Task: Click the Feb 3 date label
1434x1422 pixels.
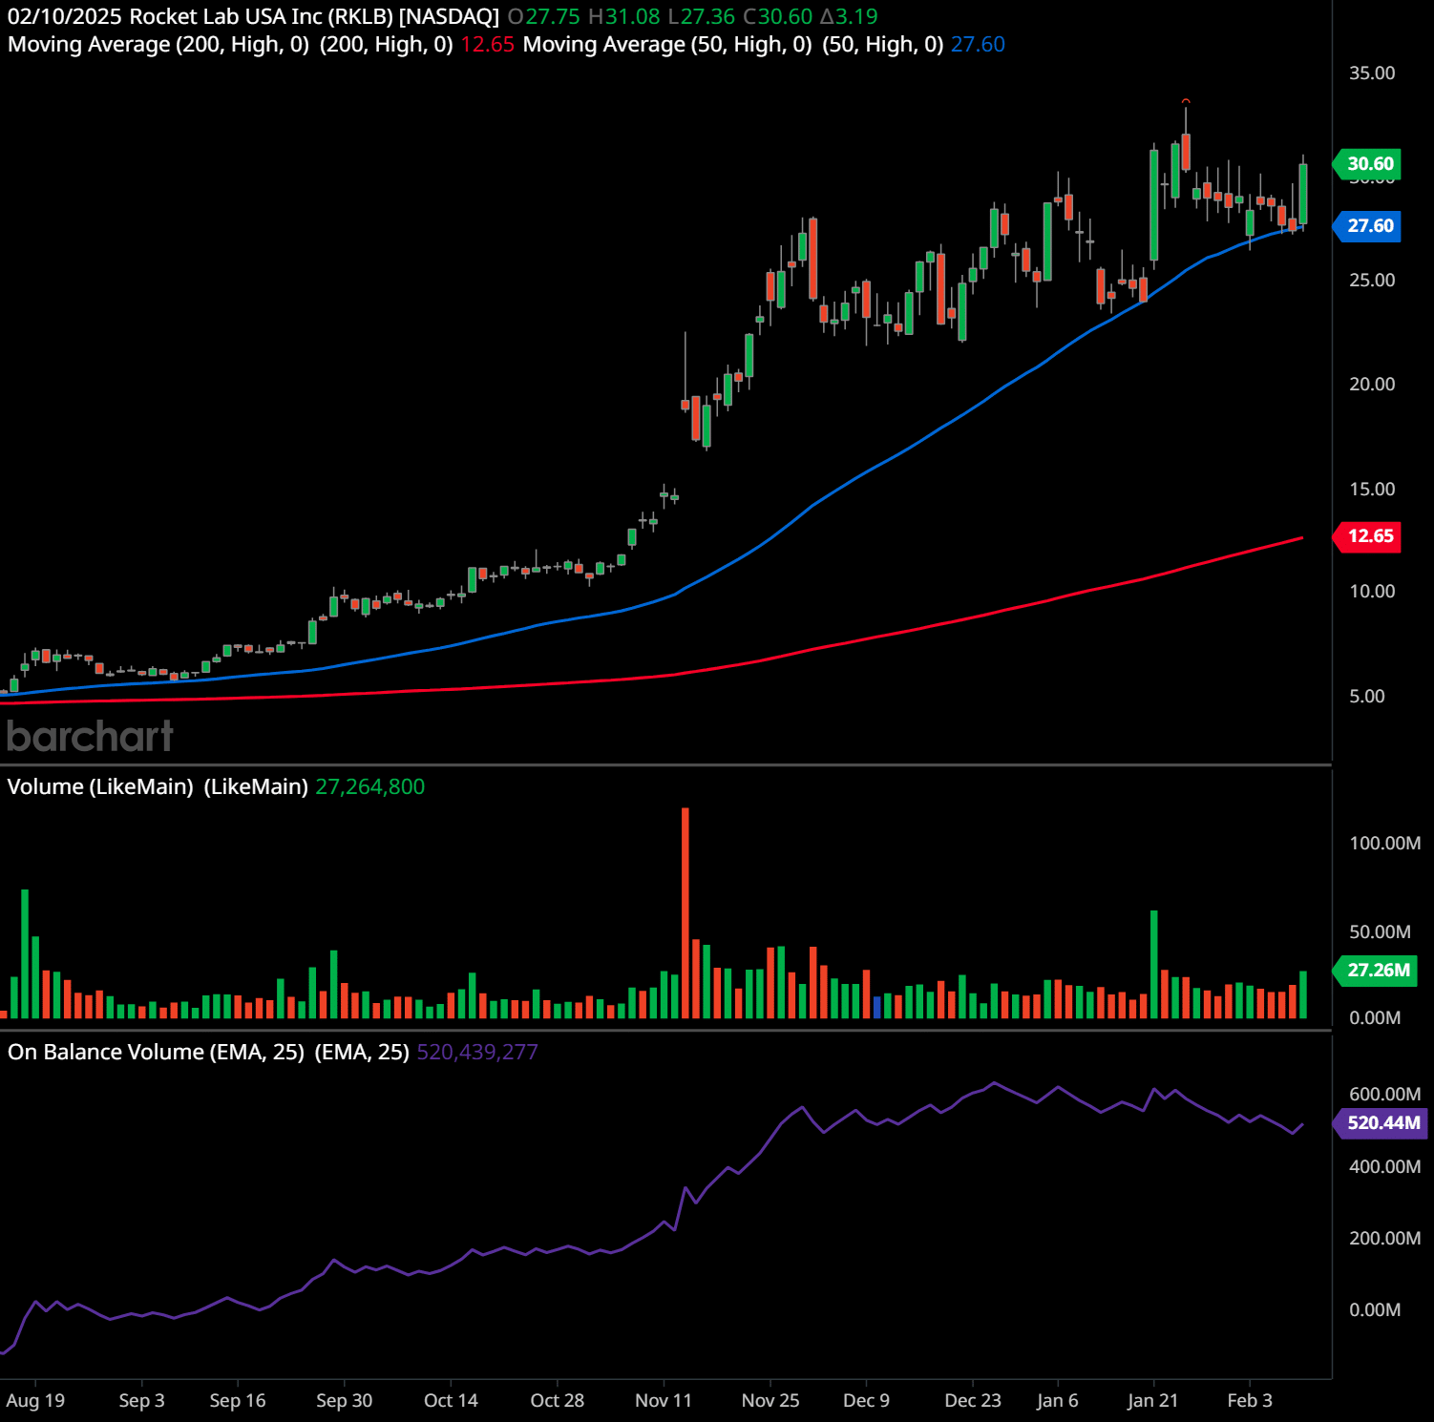Action: [x=1250, y=1400]
